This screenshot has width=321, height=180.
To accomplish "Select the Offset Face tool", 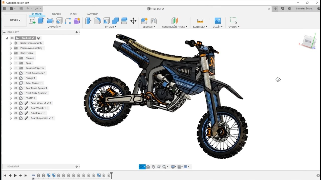I will [124, 21].
